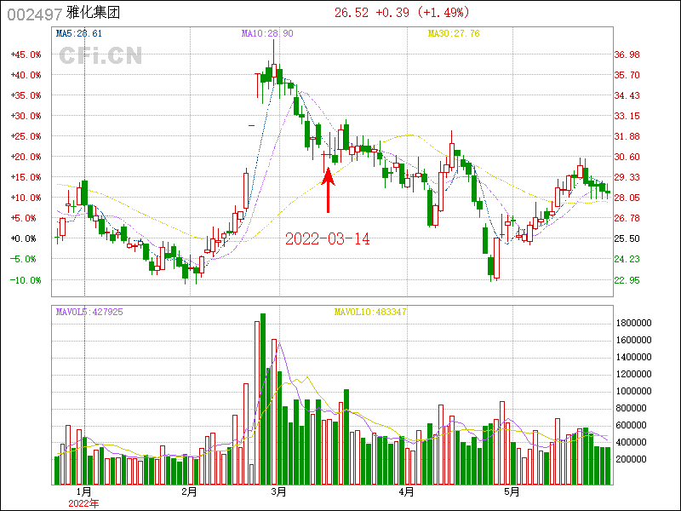Click the +30.0% axis label
Image resolution: width=681 pixels, height=511 pixels.
point(26,116)
